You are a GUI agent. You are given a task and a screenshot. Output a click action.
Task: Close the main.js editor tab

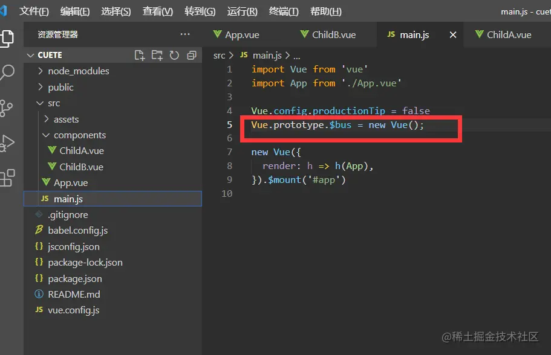(x=453, y=35)
